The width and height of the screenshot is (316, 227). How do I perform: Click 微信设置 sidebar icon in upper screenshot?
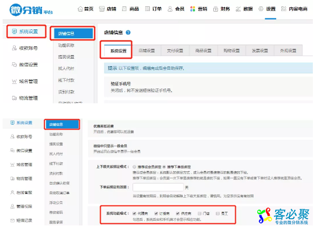coord(14,64)
